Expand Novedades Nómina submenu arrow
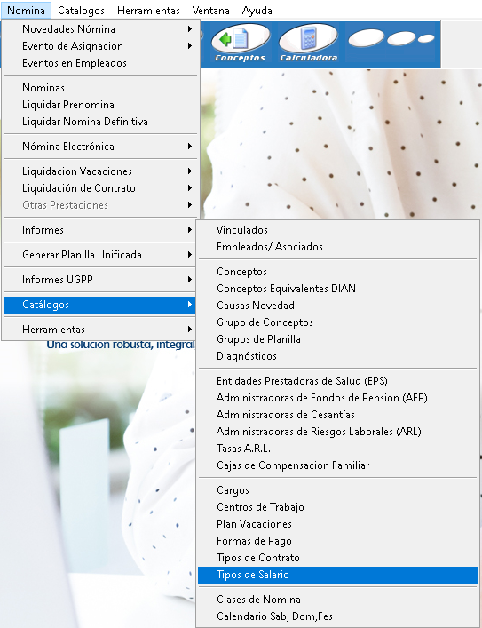482x628 pixels. pos(189,29)
